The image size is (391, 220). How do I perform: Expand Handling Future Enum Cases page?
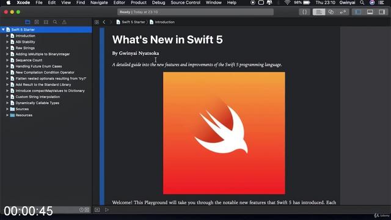coord(7,67)
